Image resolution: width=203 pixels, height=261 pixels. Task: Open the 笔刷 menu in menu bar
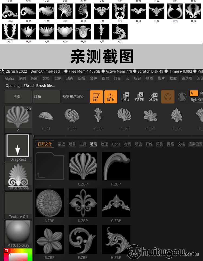point(22,78)
